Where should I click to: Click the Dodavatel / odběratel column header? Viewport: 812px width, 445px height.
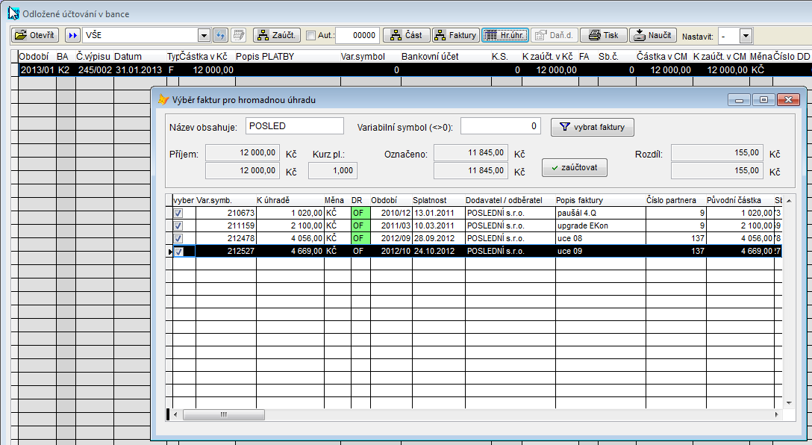pos(510,200)
